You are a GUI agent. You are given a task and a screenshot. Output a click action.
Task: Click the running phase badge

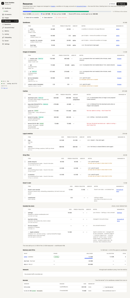point(56,257)
